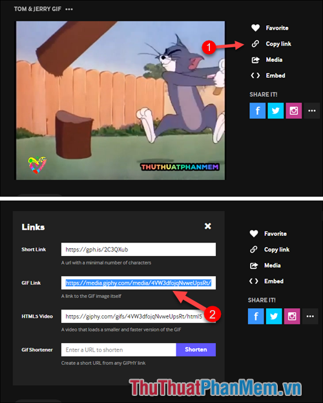323x403 pixels.
Task: Share on Instagram beside the Links dialog
Action: (292, 316)
